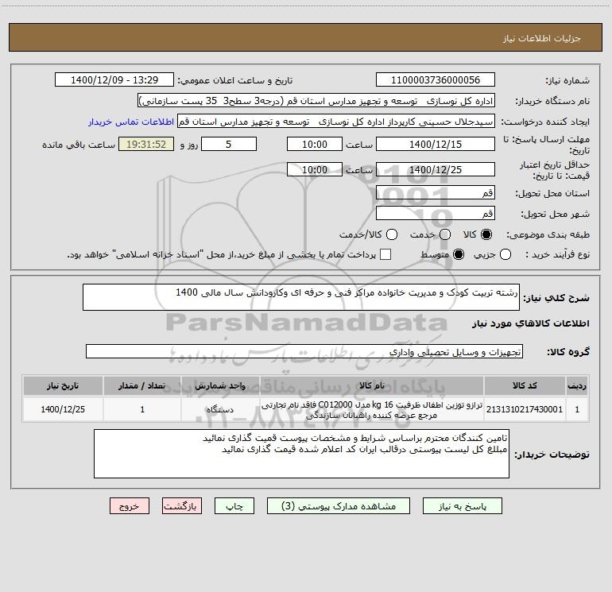This screenshot has height=592, width=612.
Task: Click the price validity time 10:00 field
Action: [315, 170]
